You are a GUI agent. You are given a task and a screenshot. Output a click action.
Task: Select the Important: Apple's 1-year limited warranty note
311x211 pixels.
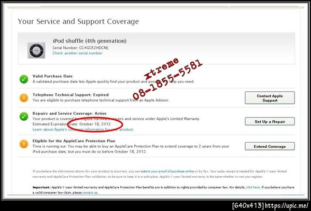pos(163,190)
